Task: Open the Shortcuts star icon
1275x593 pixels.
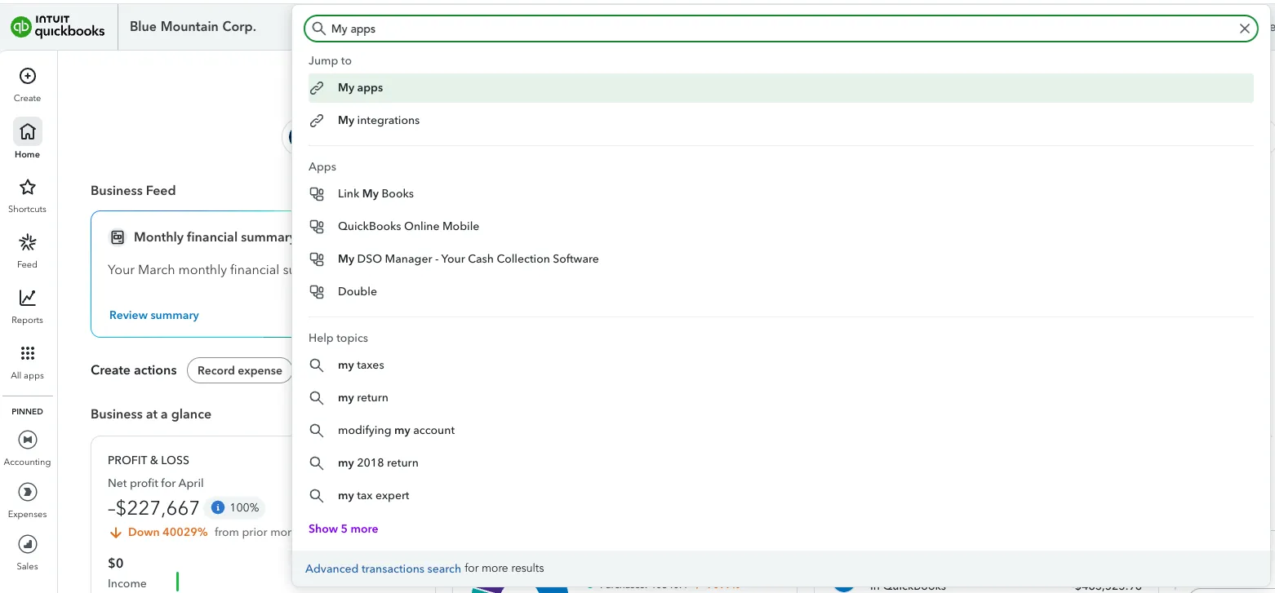Action: pyautogui.click(x=27, y=188)
